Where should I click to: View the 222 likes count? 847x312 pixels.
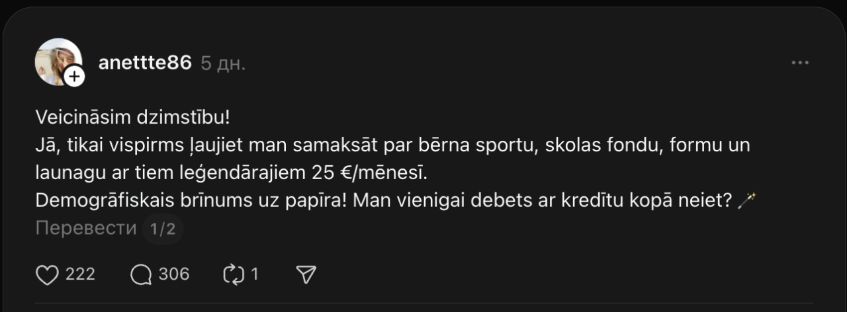[80, 274]
